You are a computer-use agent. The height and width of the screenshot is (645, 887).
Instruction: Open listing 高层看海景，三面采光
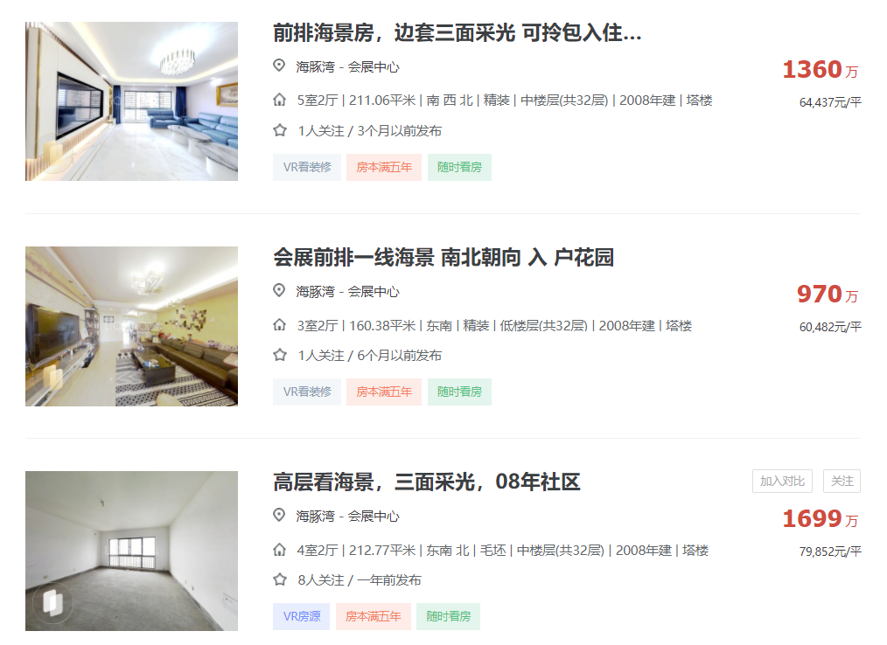click(x=427, y=482)
